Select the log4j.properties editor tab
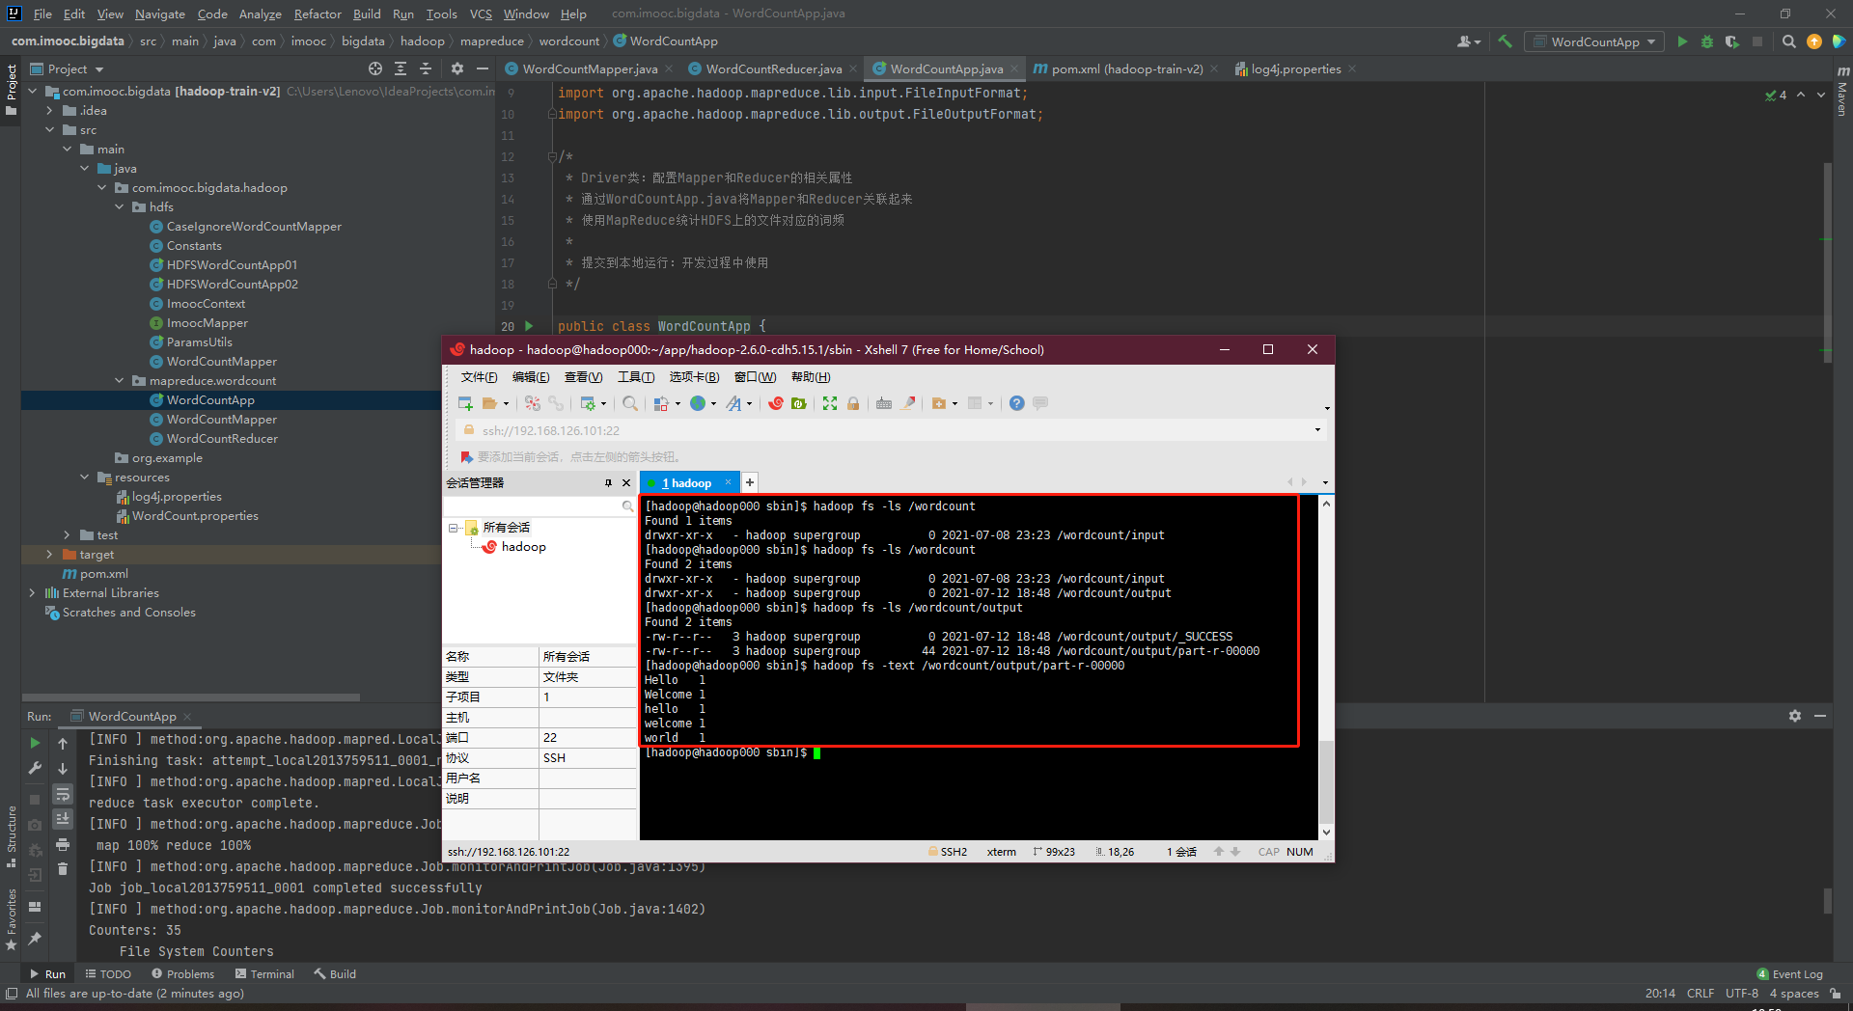Image resolution: width=1853 pixels, height=1011 pixels. tap(1295, 68)
